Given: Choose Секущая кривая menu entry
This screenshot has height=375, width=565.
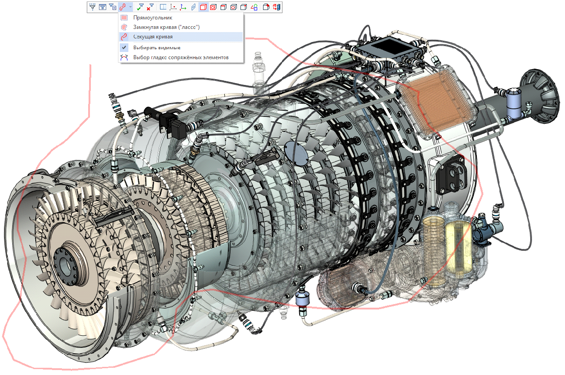Looking at the screenshot, I should (x=181, y=37).
